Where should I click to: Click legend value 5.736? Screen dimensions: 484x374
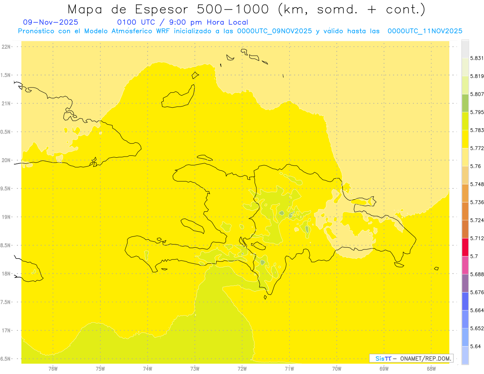click(477, 202)
